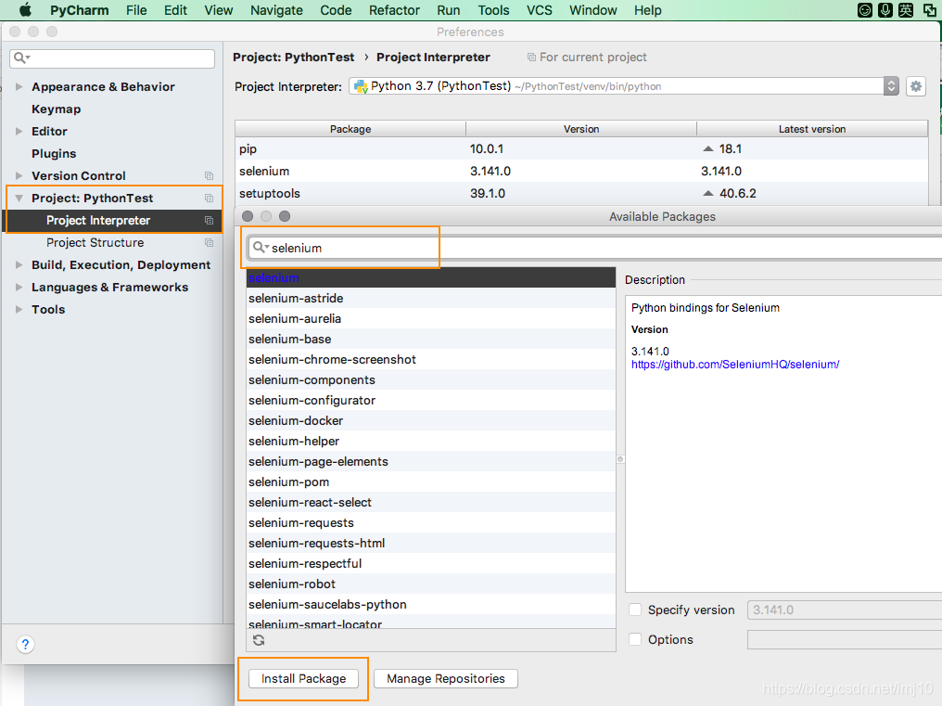The width and height of the screenshot is (942, 706).
Task: Expand the Editor section
Action: coord(19,131)
